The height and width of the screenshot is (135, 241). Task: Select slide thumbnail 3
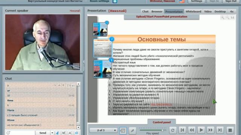coord(102,69)
